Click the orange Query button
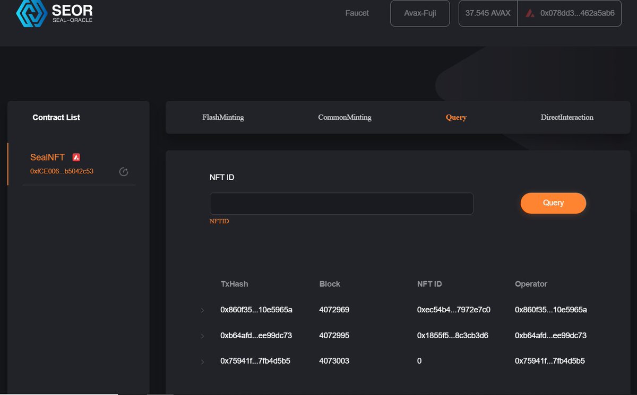Screen dimensions: 637x395 [553, 203]
